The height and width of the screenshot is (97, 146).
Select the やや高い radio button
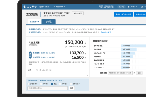(41, 84)
